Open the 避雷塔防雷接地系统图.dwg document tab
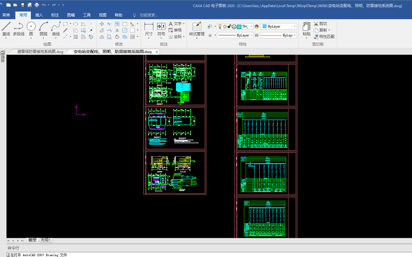 coord(40,52)
